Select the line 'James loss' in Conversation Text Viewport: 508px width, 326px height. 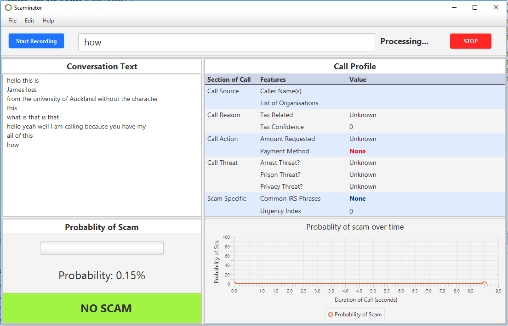pyautogui.click(x=21, y=90)
